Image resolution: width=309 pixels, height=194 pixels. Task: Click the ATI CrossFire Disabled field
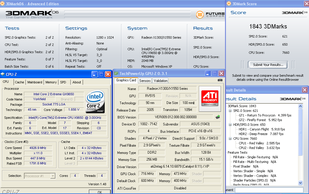point(180,188)
